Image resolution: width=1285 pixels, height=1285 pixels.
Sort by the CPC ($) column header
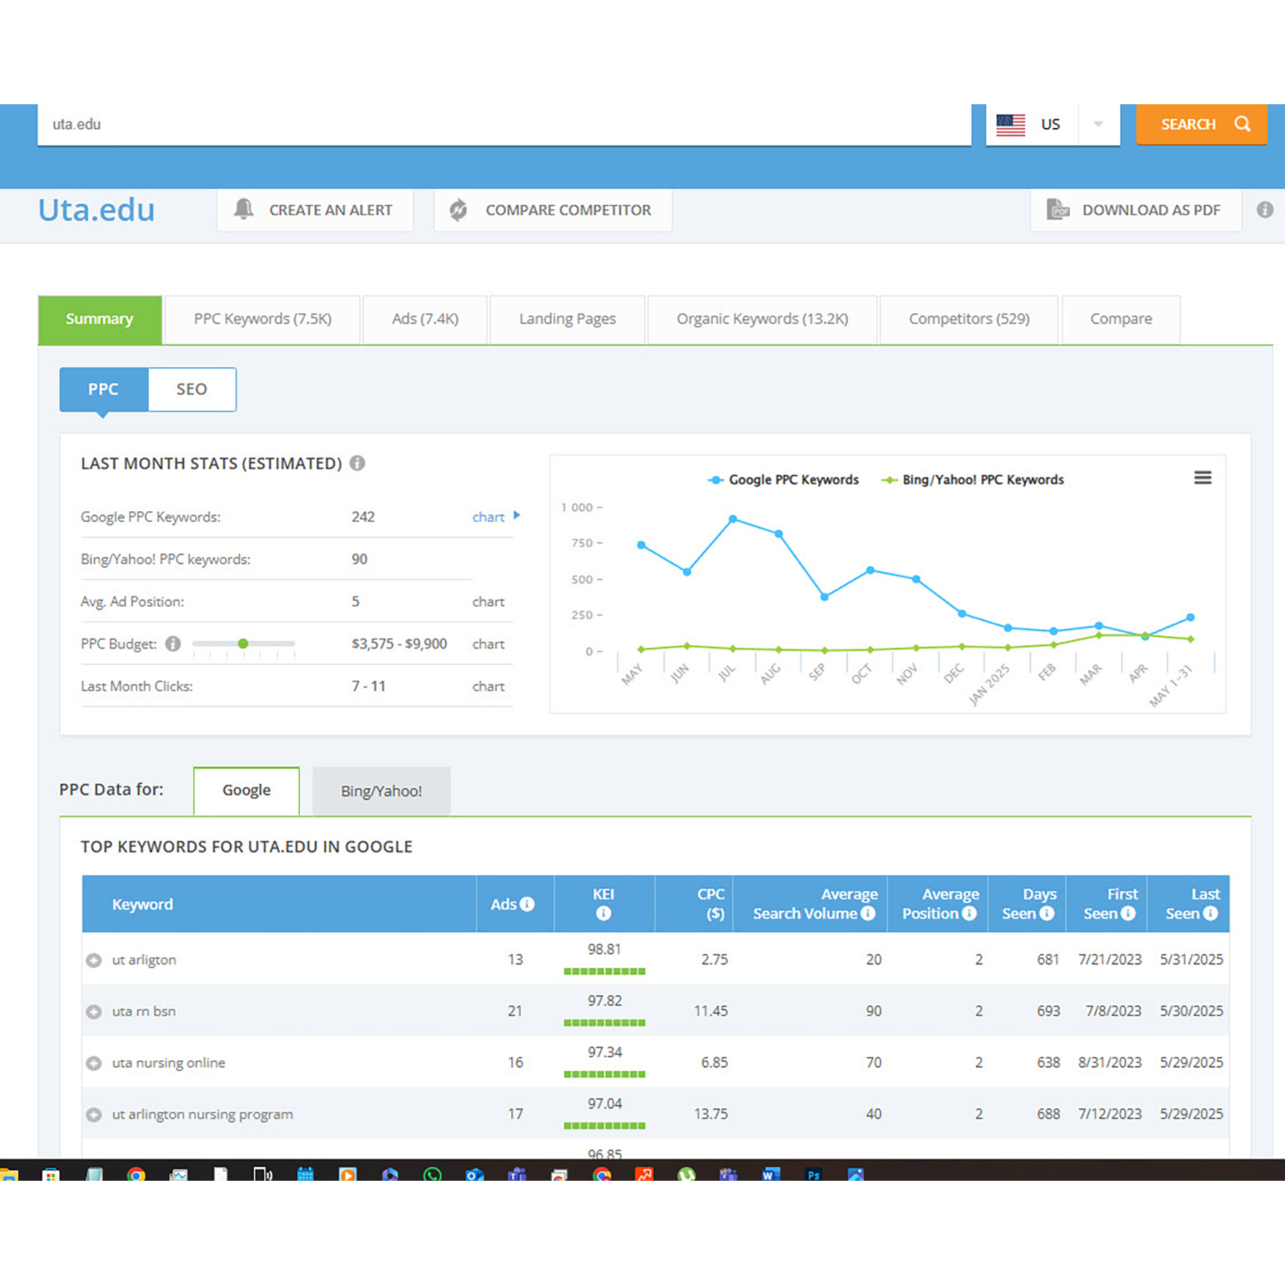click(x=694, y=904)
